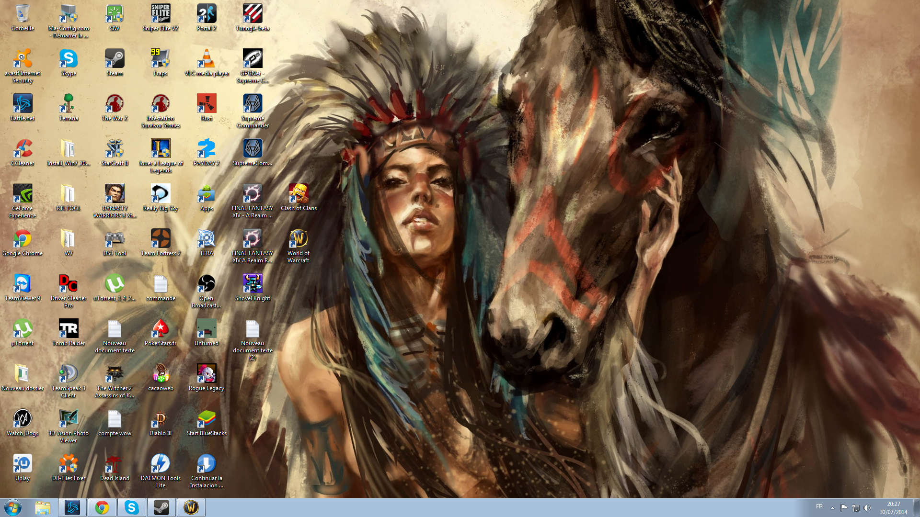Select World of Warcraft desktop icon
920x517 pixels.
pos(299,246)
